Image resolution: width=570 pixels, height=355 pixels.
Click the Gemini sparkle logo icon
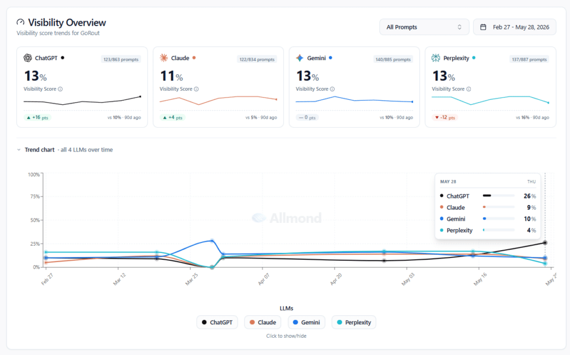coord(299,58)
